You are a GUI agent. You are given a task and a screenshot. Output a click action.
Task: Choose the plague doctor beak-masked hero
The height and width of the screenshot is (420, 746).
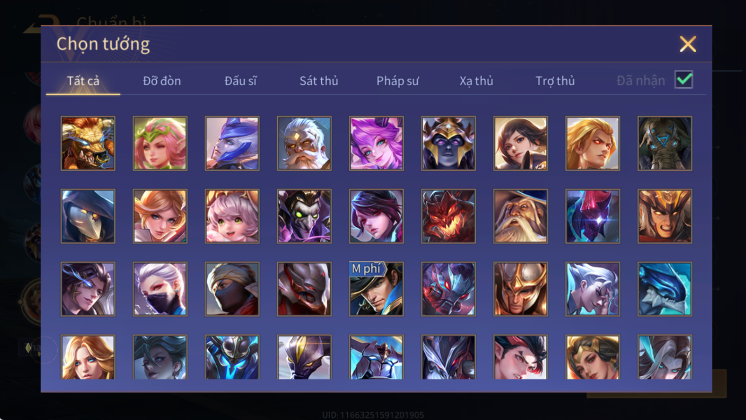point(88,216)
